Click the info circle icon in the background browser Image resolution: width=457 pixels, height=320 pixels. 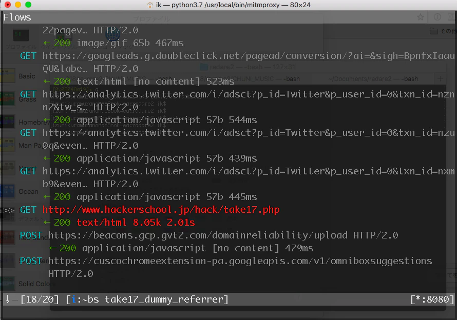[437, 17]
